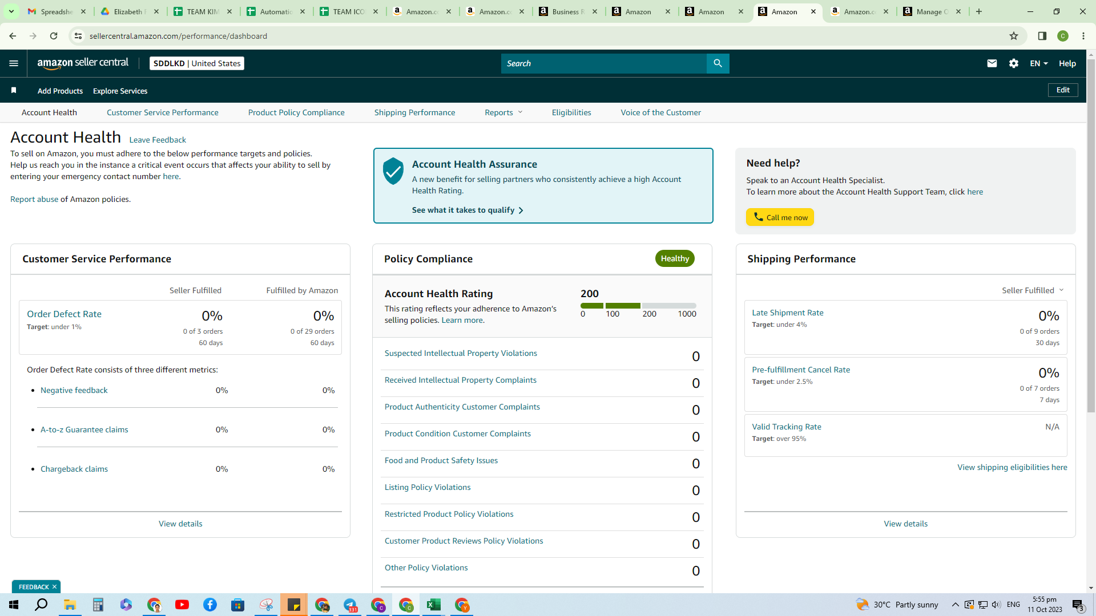This screenshot has height=616, width=1096.
Task: Show hidden system tray icons
Action: point(955,605)
